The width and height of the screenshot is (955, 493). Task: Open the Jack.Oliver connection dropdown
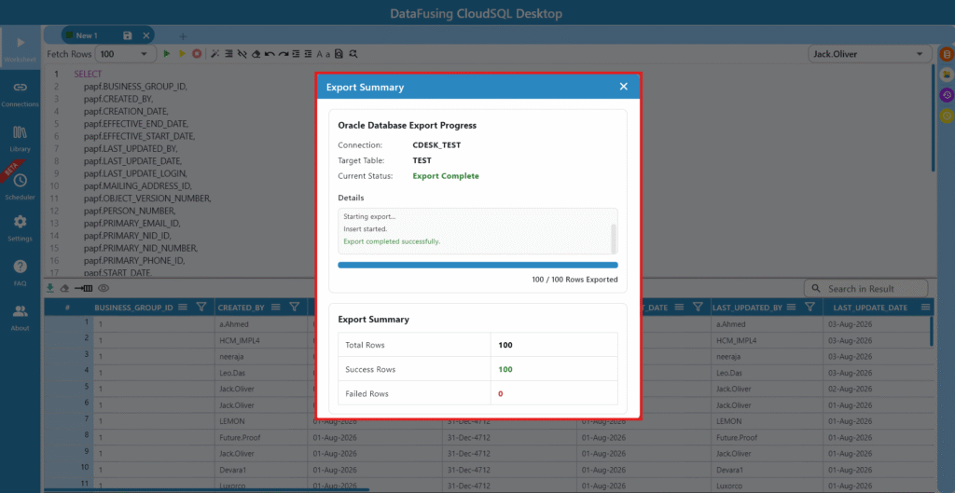tap(869, 54)
